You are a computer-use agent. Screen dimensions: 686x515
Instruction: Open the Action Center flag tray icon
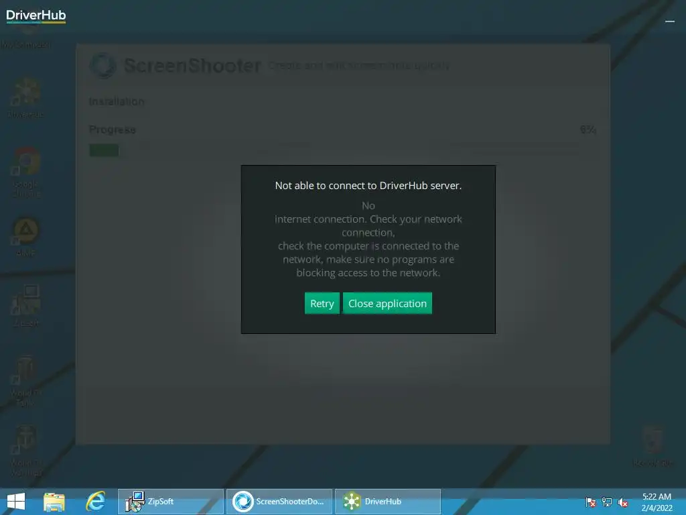591,502
